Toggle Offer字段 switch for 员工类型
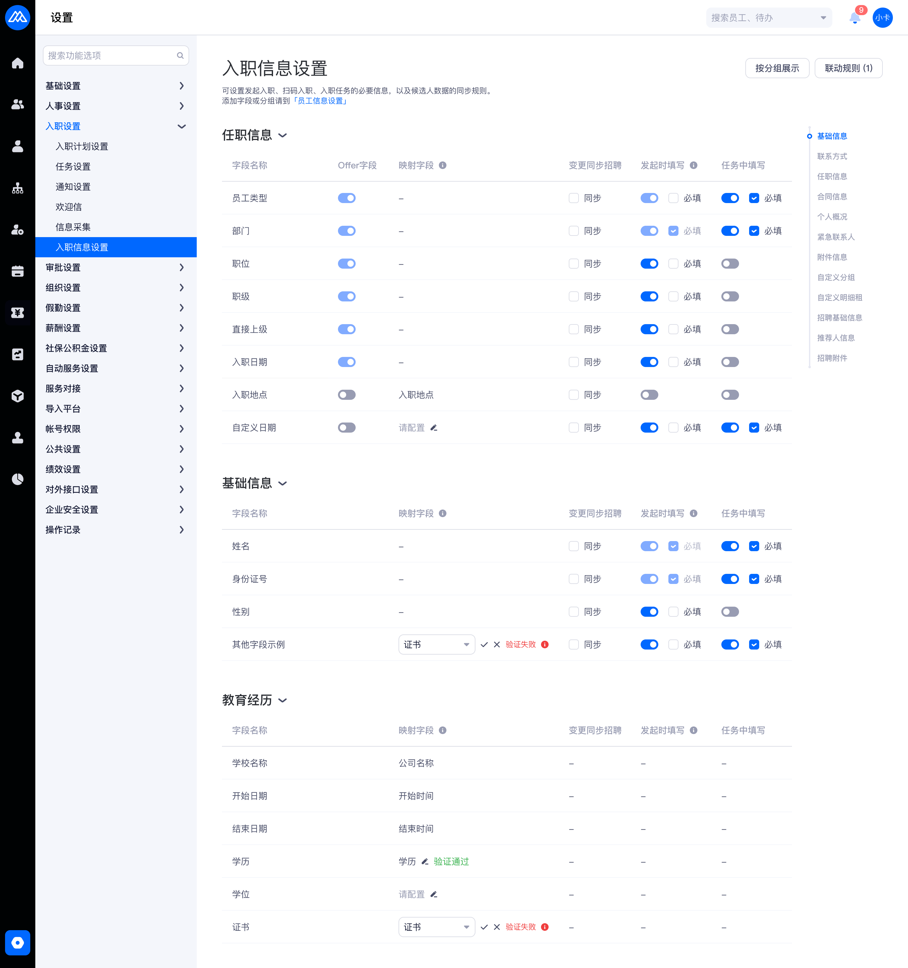 click(x=346, y=198)
